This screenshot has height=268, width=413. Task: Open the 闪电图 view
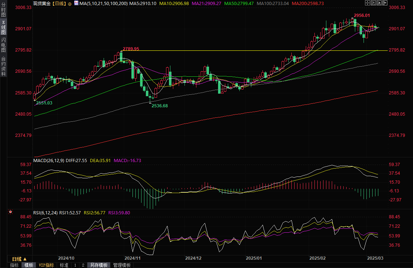click(x=3, y=44)
